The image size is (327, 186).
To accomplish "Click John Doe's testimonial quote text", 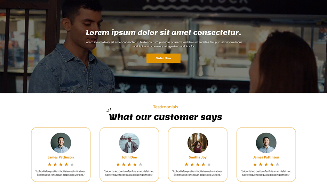I will (129, 173).
